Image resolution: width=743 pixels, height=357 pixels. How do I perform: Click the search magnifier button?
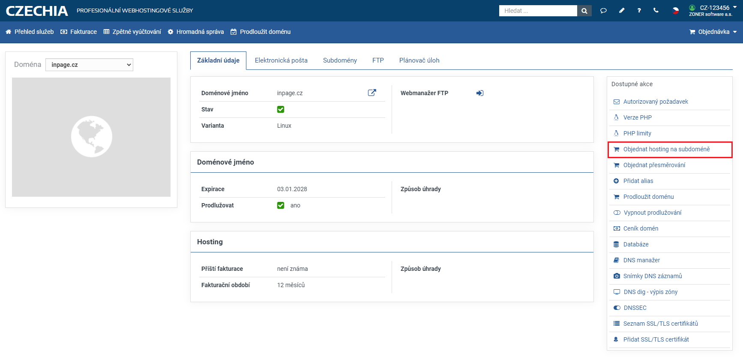(584, 11)
